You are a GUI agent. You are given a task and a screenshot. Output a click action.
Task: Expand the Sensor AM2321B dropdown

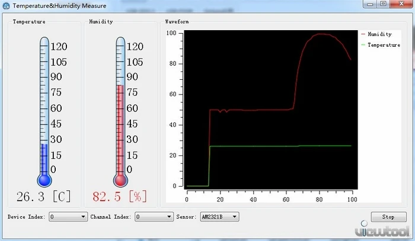click(x=219, y=217)
